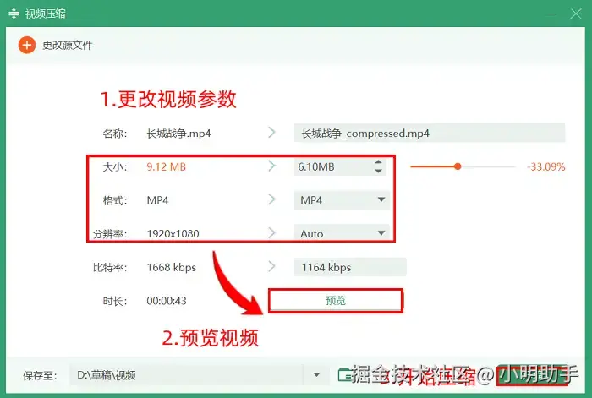Screen dimensions: 592x398
Task: Click the compression ratio slider handle
Action: pyautogui.click(x=458, y=166)
